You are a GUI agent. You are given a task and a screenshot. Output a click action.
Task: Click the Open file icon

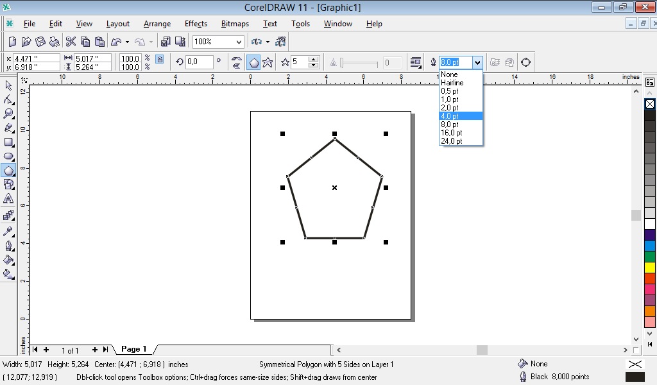[x=26, y=42]
